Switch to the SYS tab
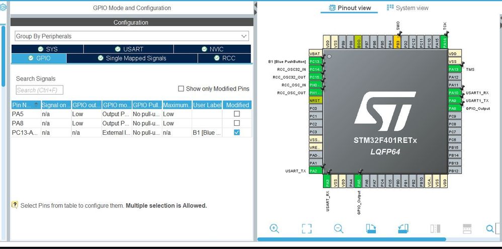Viewport: 502px width, 249px height. [x=47, y=49]
